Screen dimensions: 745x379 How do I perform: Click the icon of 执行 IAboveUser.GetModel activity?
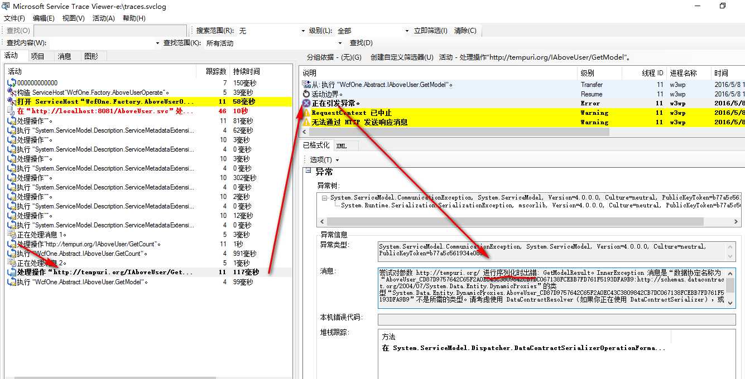click(x=12, y=282)
